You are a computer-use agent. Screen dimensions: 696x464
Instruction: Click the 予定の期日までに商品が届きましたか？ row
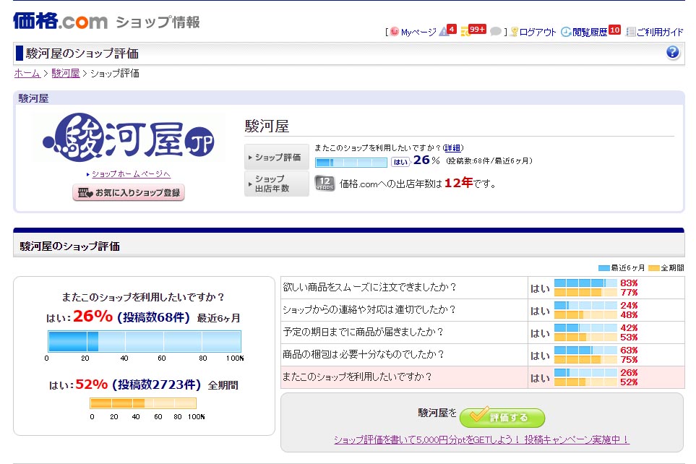coord(483,332)
